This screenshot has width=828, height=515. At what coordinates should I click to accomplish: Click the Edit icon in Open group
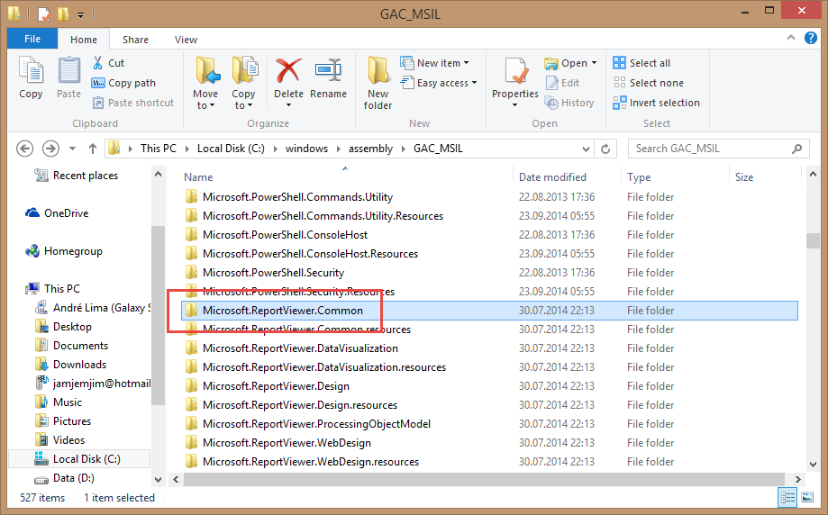(551, 83)
